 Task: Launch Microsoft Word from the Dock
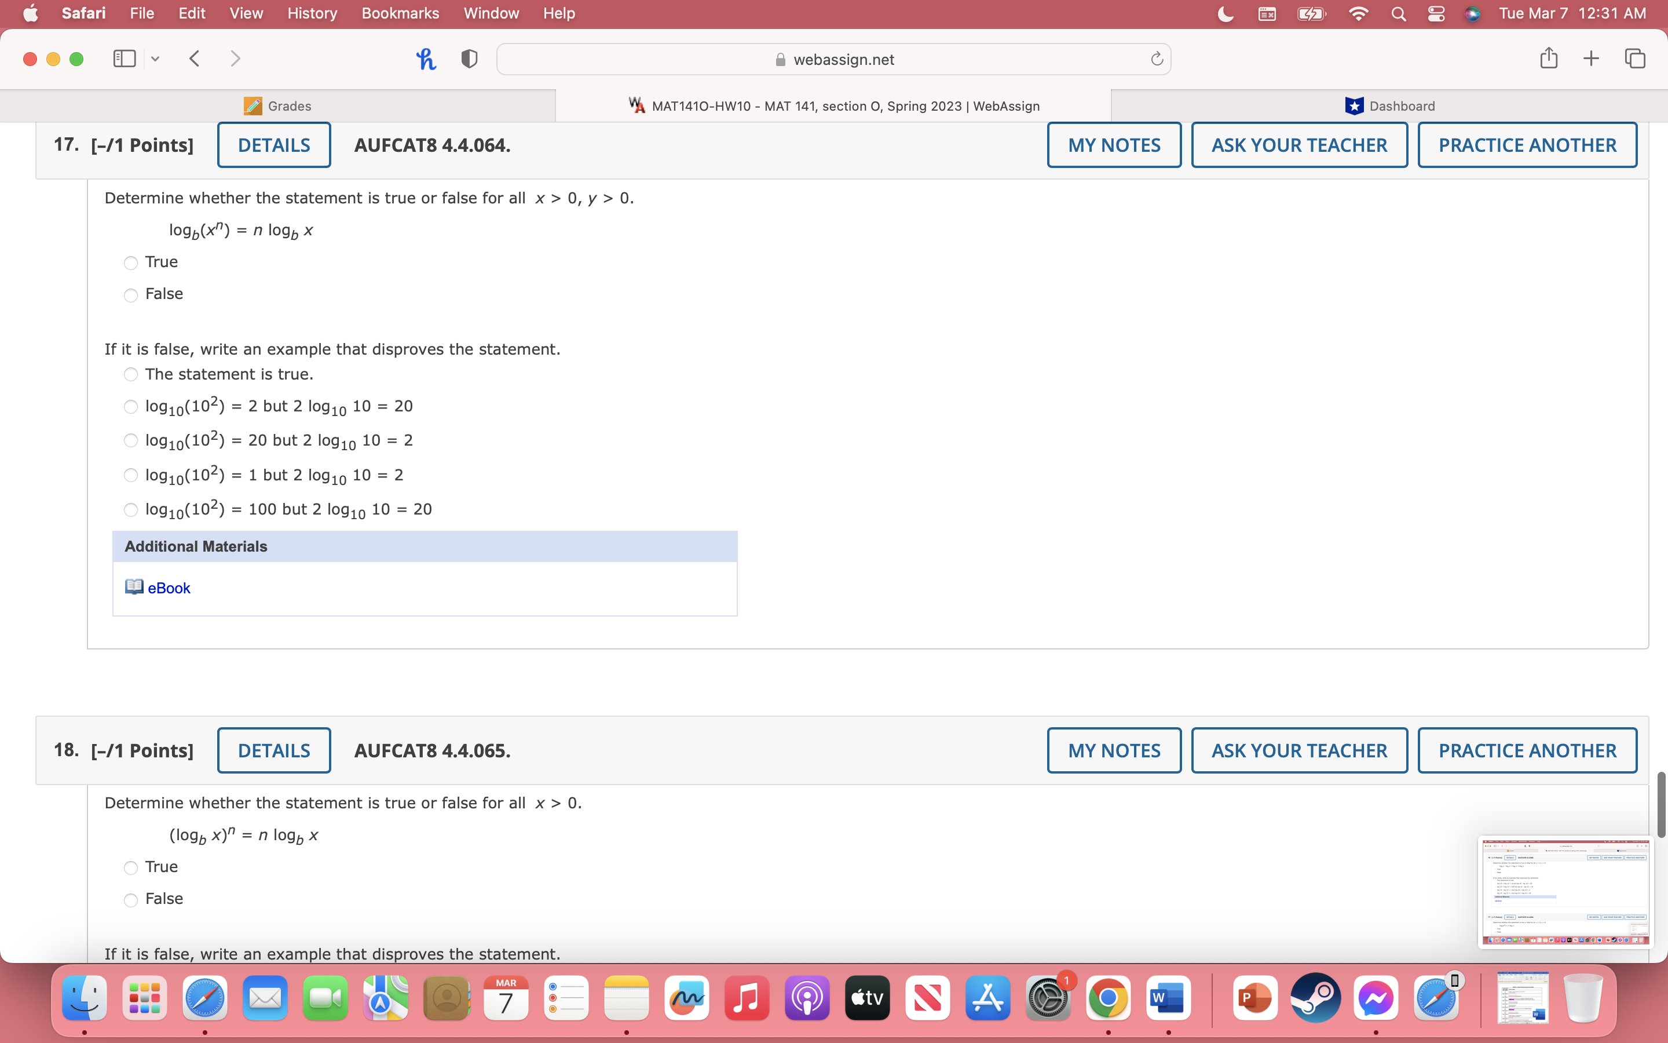[x=1168, y=997]
